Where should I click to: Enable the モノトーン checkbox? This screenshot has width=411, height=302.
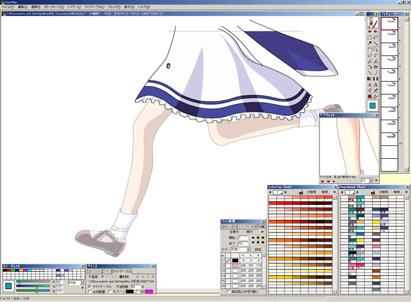(x=110, y=292)
